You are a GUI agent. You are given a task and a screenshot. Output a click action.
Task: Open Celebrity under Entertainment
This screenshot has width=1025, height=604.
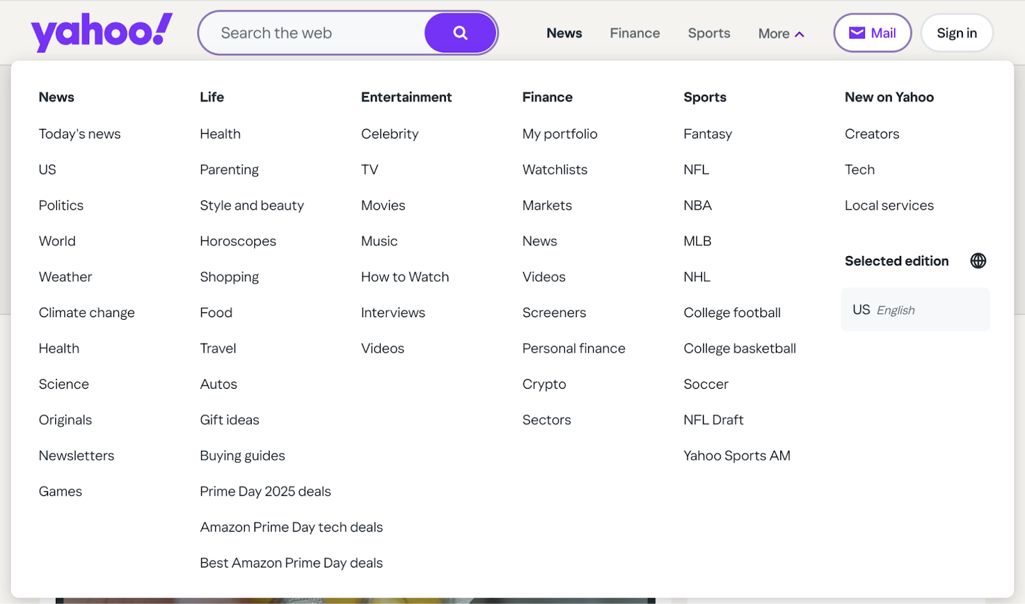[x=389, y=134]
